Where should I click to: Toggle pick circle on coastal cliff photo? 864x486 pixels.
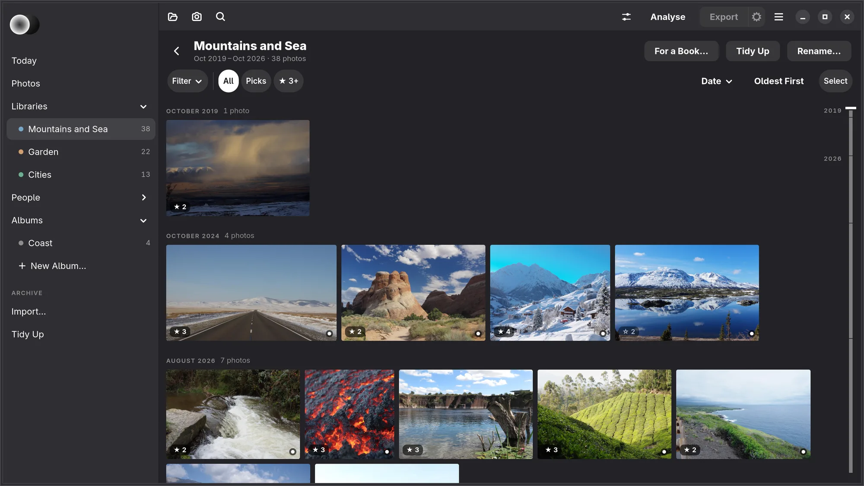(x=803, y=451)
